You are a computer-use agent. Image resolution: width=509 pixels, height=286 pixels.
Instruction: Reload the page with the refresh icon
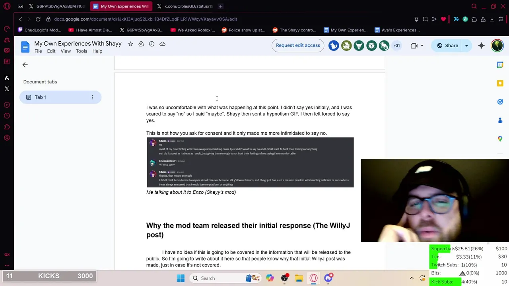pyautogui.click(x=38, y=19)
